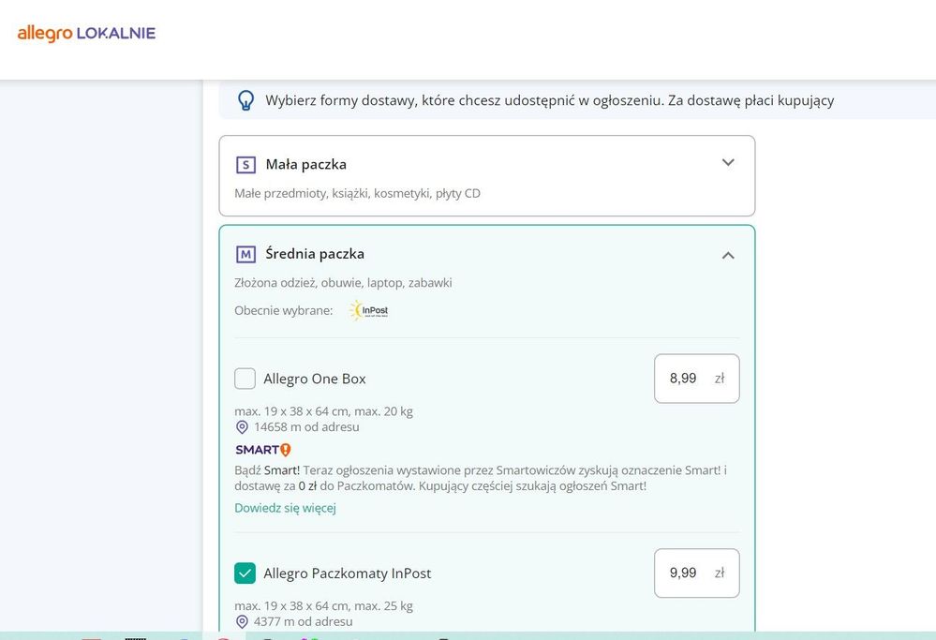Click the "4377 m od adresu" distance text
Viewport: 936px width, 640px height.
pos(304,621)
